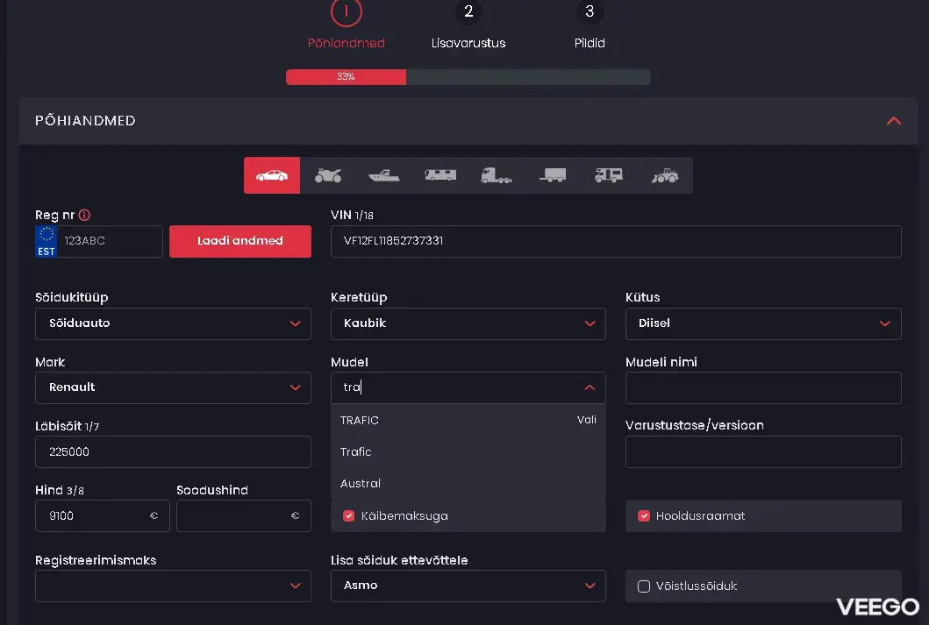
Task: Choose the motorcycle vehicle category icon
Action: coord(327,175)
